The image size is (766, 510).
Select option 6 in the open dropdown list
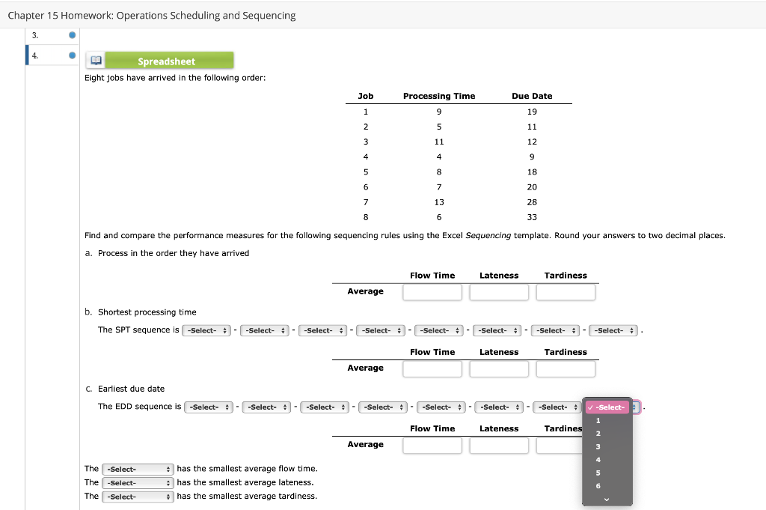598,485
